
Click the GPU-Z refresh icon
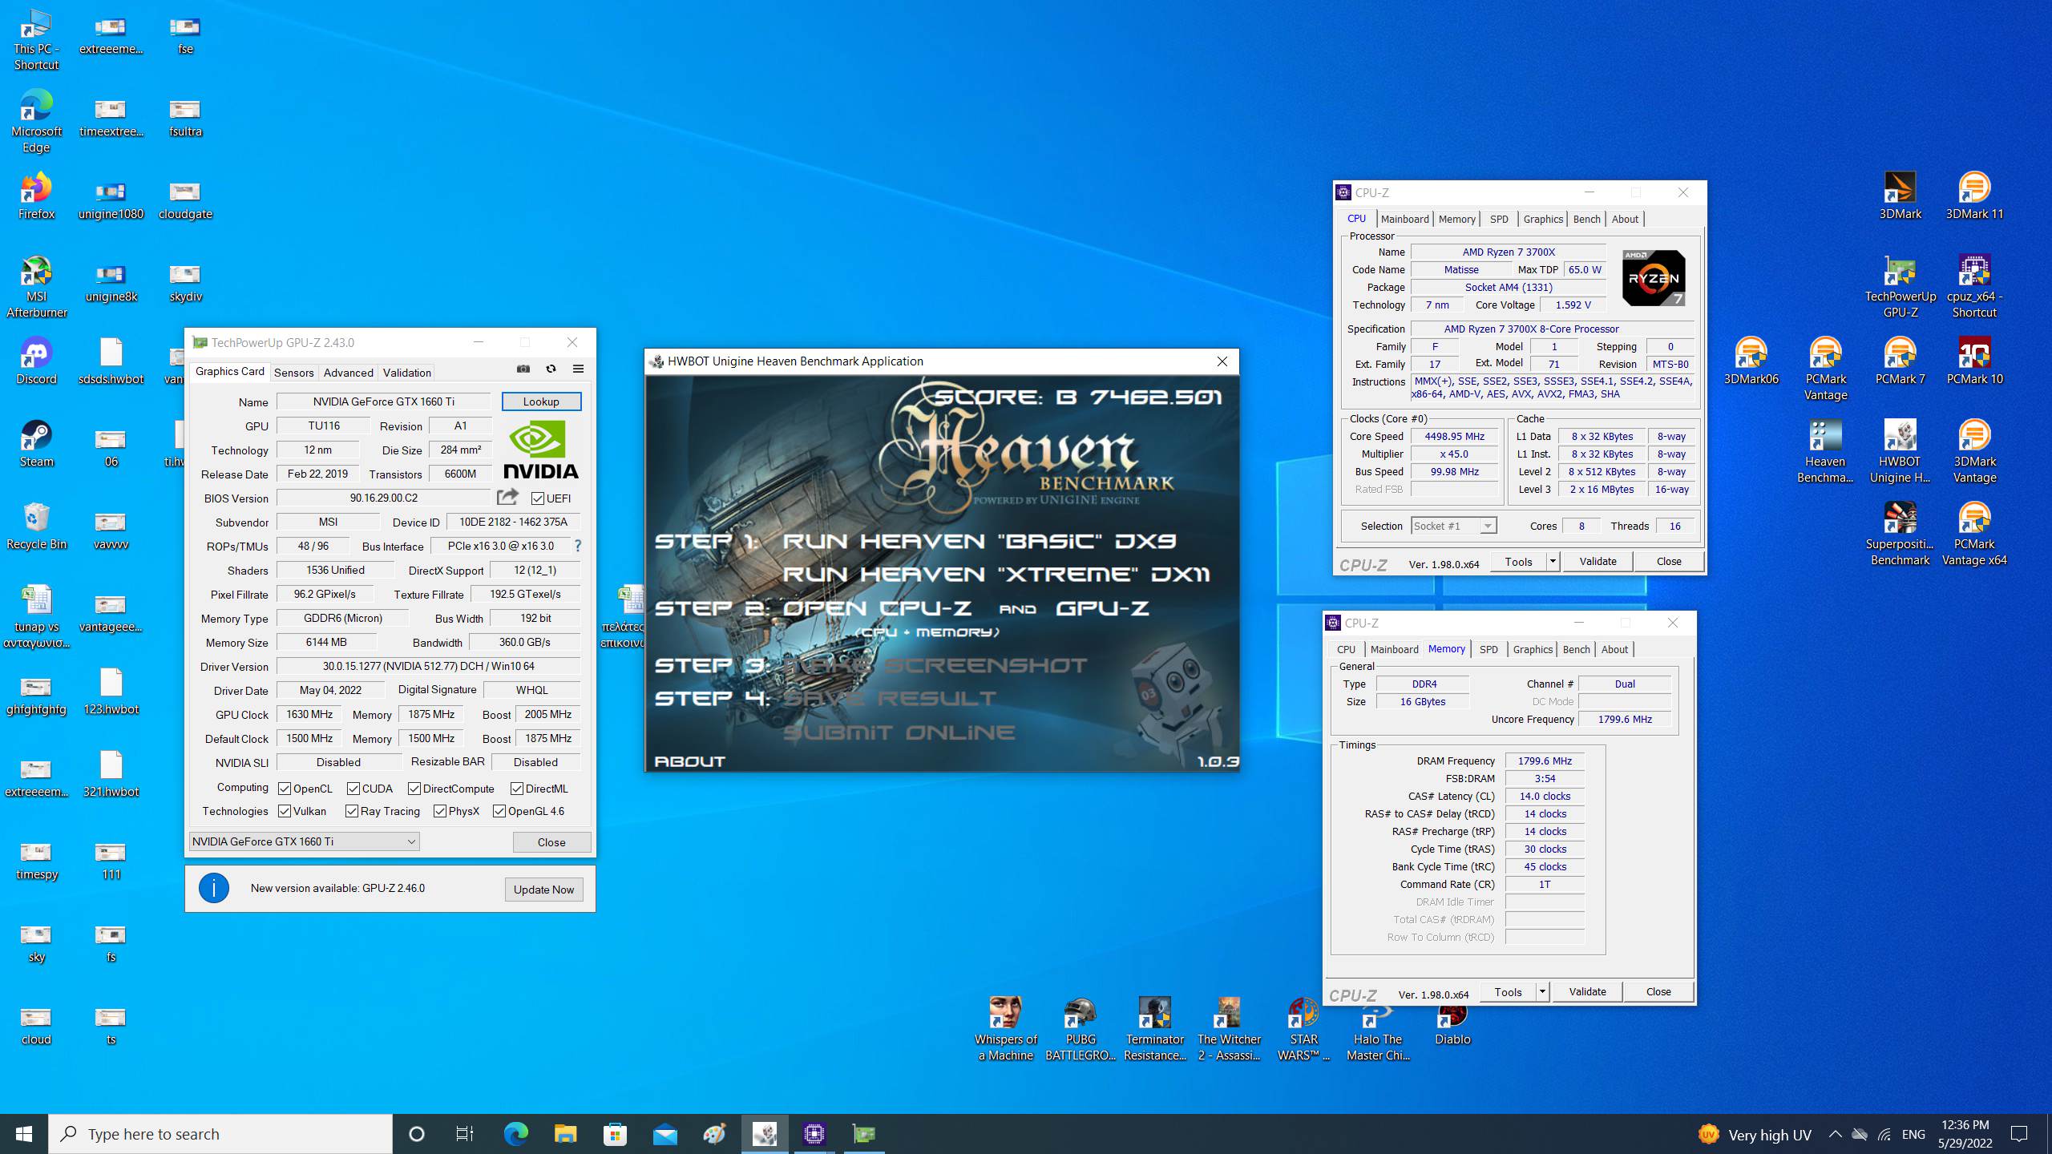click(x=551, y=369)
